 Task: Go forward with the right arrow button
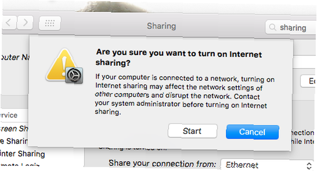pos(25,23)
